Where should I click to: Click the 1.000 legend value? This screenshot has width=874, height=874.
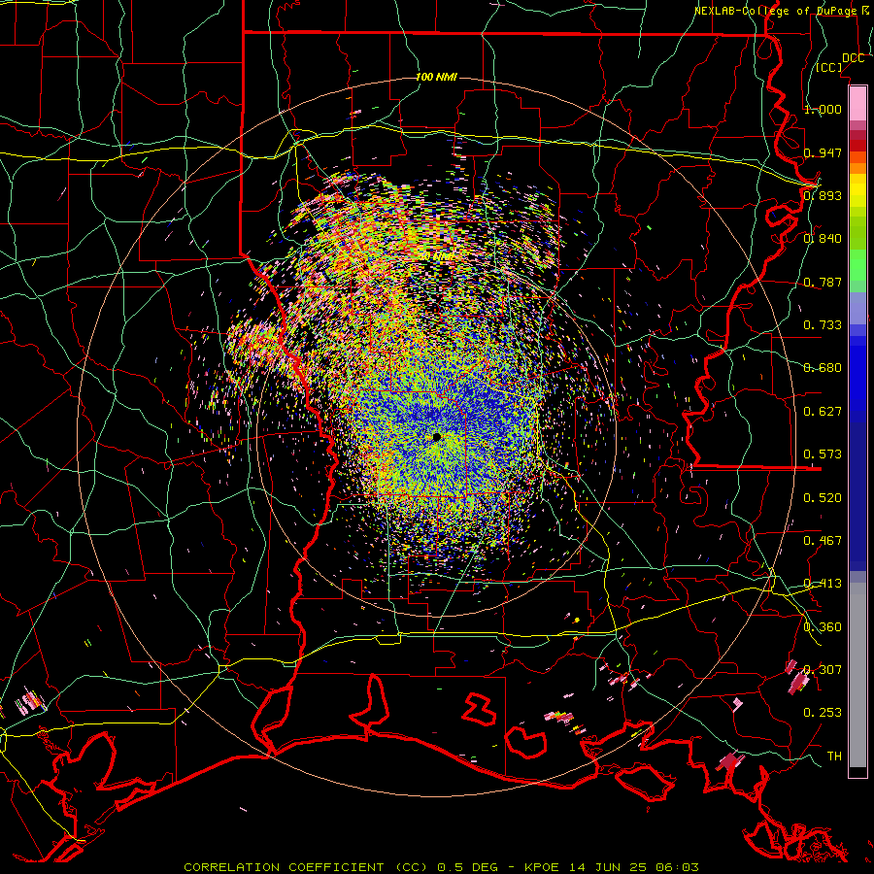point(823,109)
